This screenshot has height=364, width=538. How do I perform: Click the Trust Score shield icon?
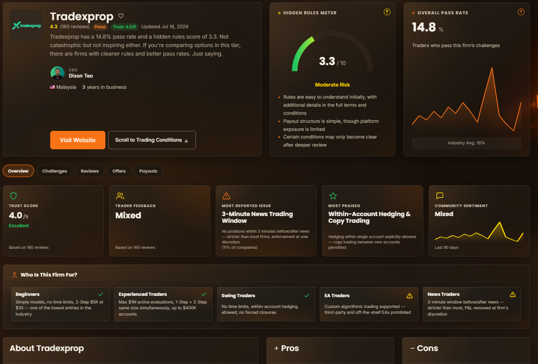[13, 196]
